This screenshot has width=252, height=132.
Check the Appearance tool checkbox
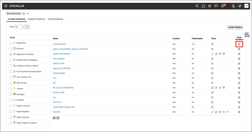coord(11,43)
